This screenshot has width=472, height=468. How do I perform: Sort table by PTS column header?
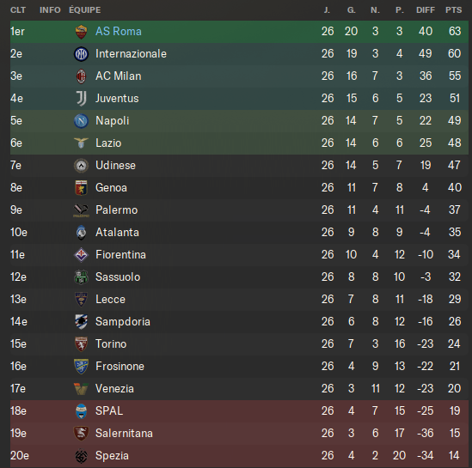click(x=453, y=10)
